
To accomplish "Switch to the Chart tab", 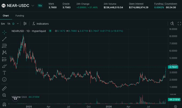I will coord(6,16).
